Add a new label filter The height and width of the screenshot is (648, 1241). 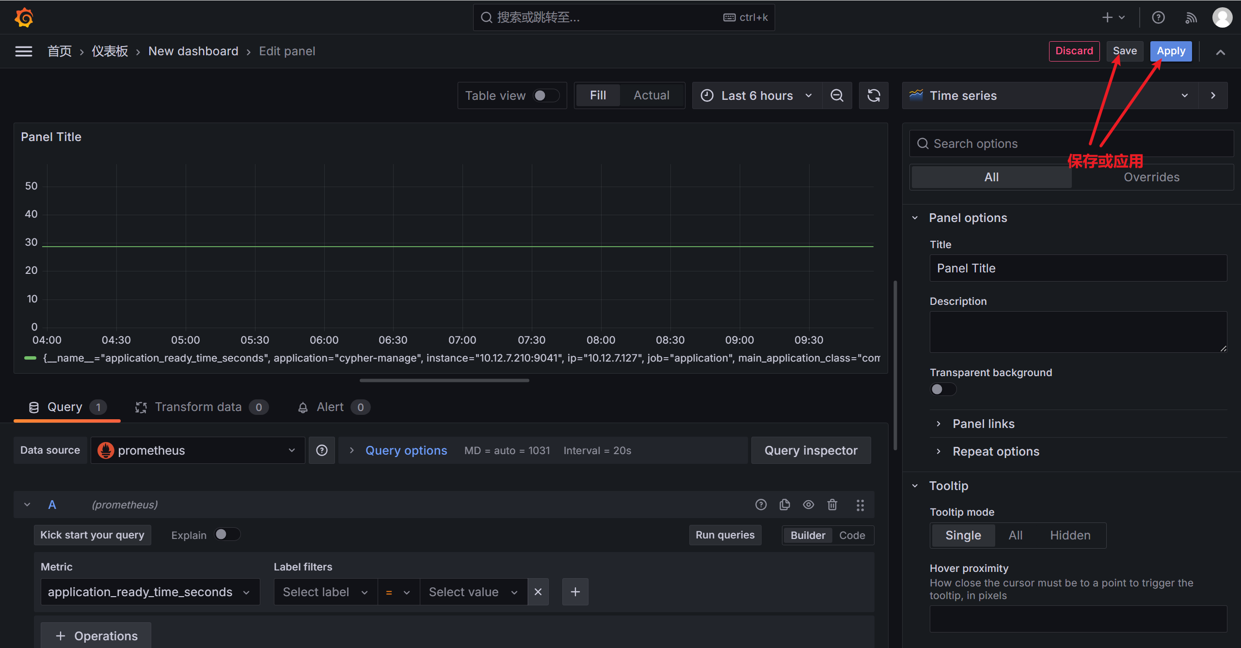pyautogui.click(x=575, y=592)
